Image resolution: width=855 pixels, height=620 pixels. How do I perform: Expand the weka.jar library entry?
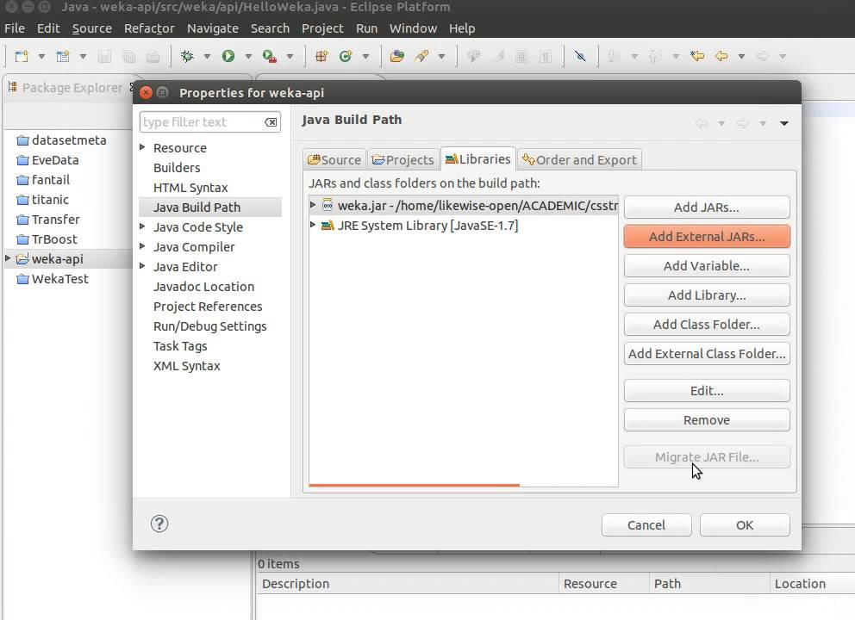click(x=313, y=205)
